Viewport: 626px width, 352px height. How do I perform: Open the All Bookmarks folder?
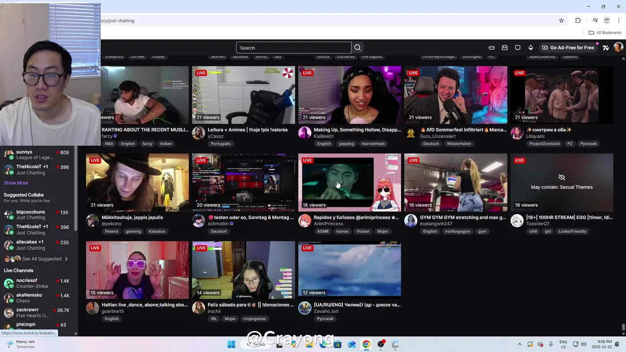tap(605, 33)
